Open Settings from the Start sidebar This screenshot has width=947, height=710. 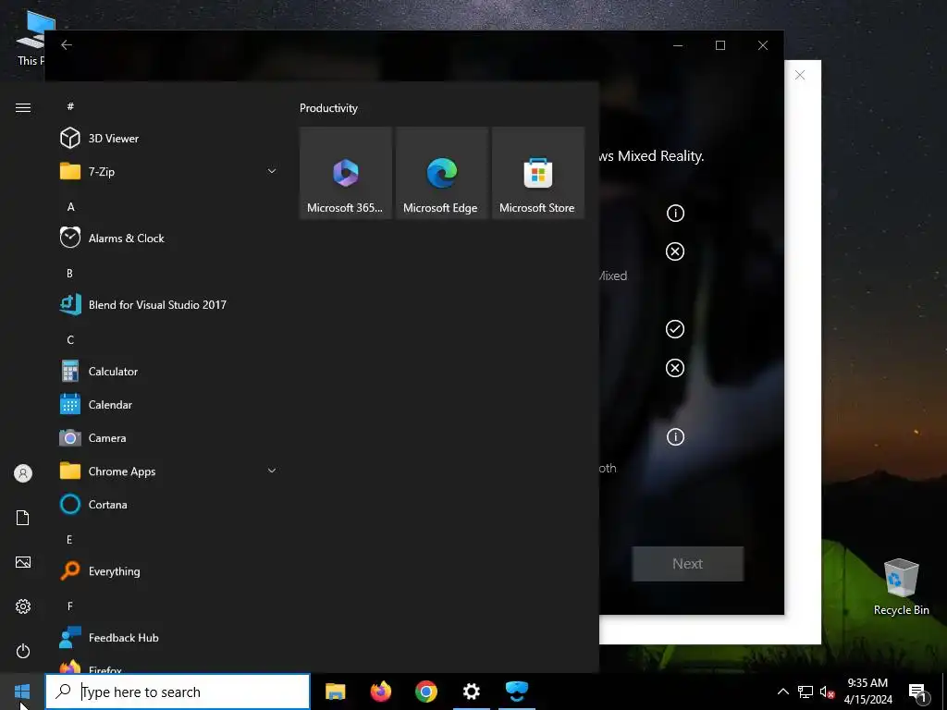coord(23,606)
